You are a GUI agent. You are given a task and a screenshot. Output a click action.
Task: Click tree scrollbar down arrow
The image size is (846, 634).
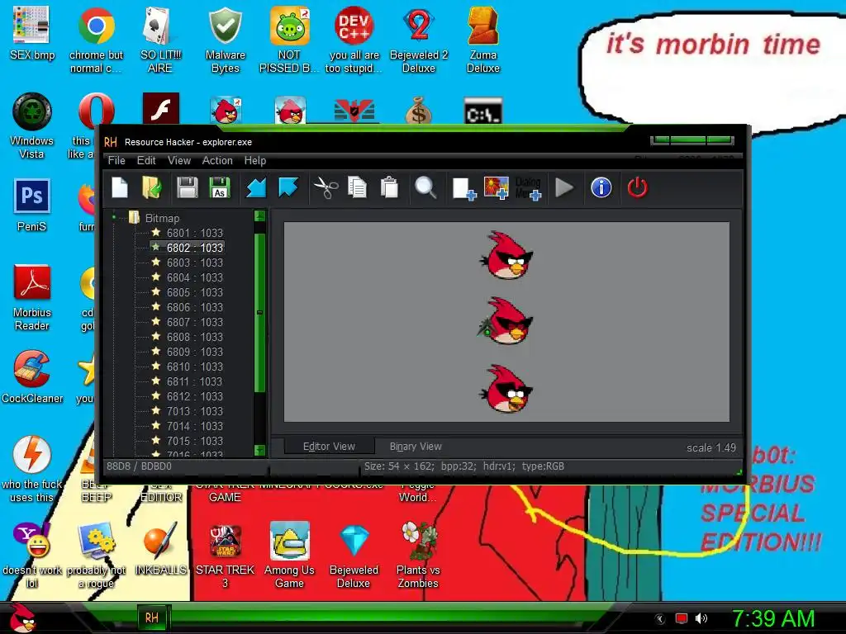tap(259, 450)
